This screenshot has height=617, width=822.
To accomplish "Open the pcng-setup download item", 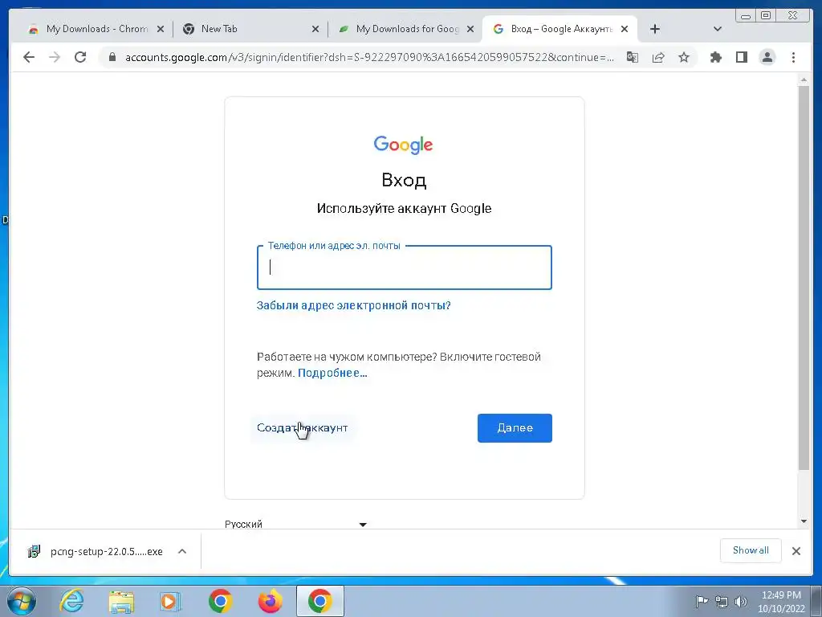I will (x=97, y=551).
